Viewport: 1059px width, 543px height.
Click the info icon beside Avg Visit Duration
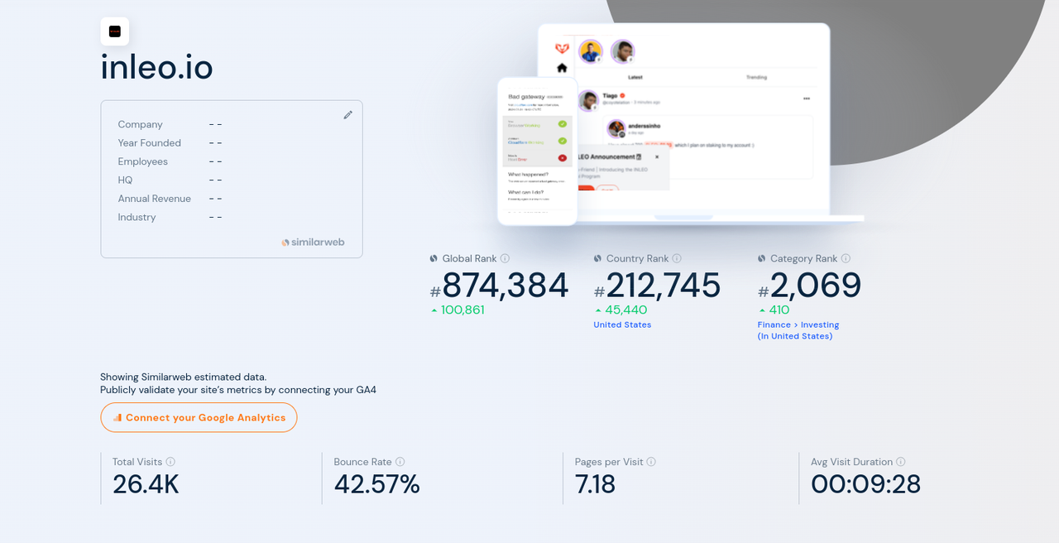coord(901,462)
